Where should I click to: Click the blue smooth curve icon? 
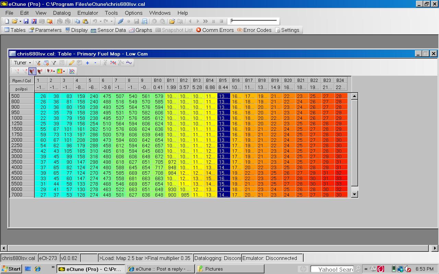(x=129, y=63)
